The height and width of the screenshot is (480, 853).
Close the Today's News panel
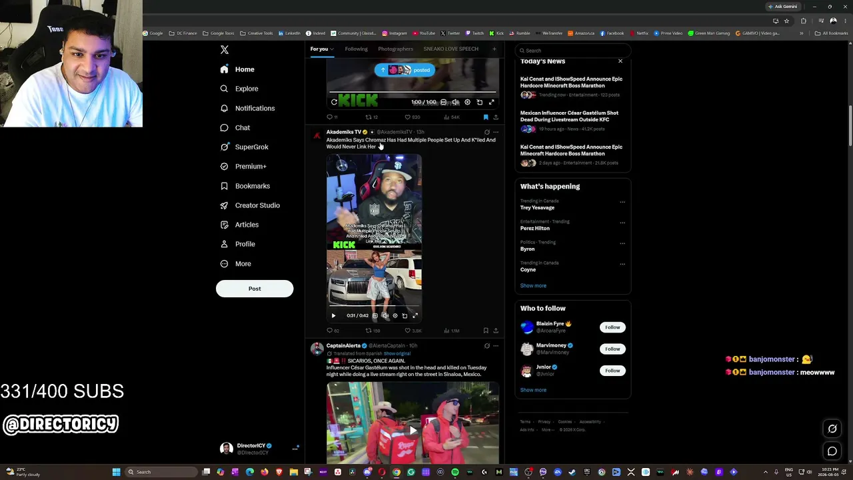click(x=620, y=61)
